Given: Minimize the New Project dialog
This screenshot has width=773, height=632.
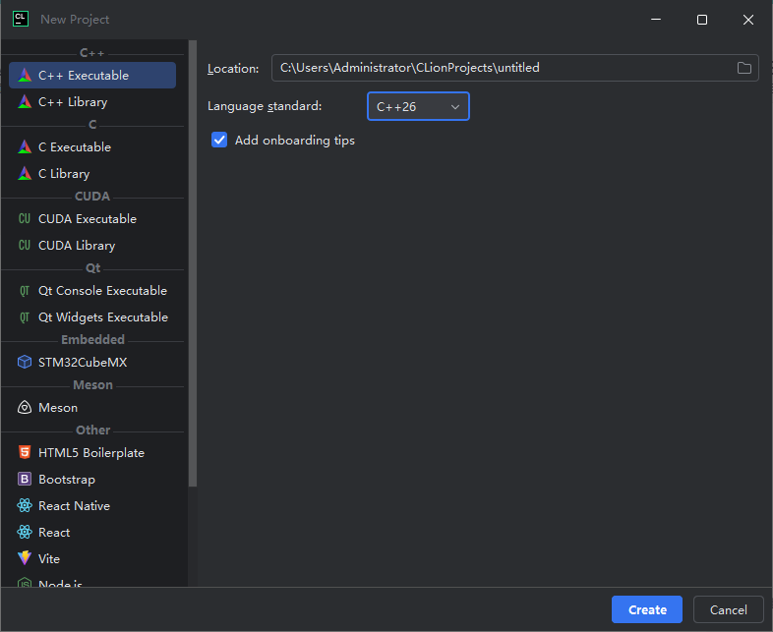Looking at the screenshot, I should pos(656,20).
